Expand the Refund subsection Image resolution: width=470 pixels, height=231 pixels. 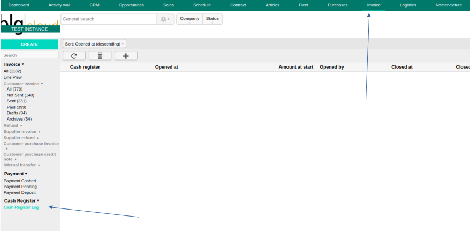(x=13, y=126)
